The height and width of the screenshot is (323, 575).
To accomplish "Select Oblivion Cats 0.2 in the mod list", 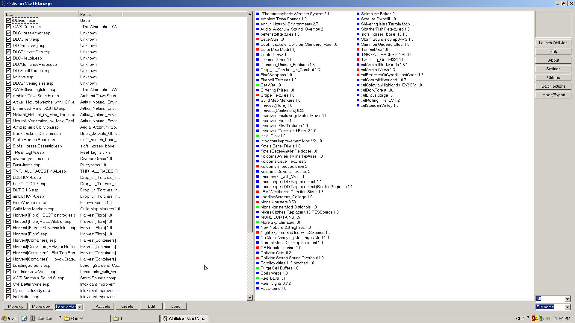I will point(276,253).
